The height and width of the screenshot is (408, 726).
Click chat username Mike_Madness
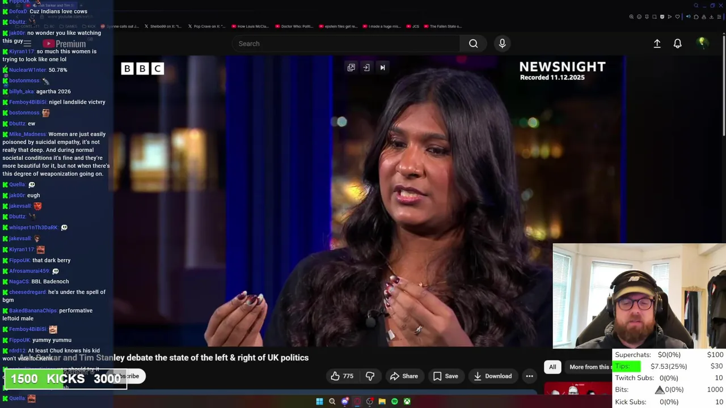27,134
